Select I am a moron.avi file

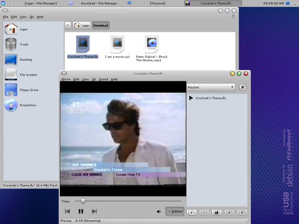coord(117,47)
